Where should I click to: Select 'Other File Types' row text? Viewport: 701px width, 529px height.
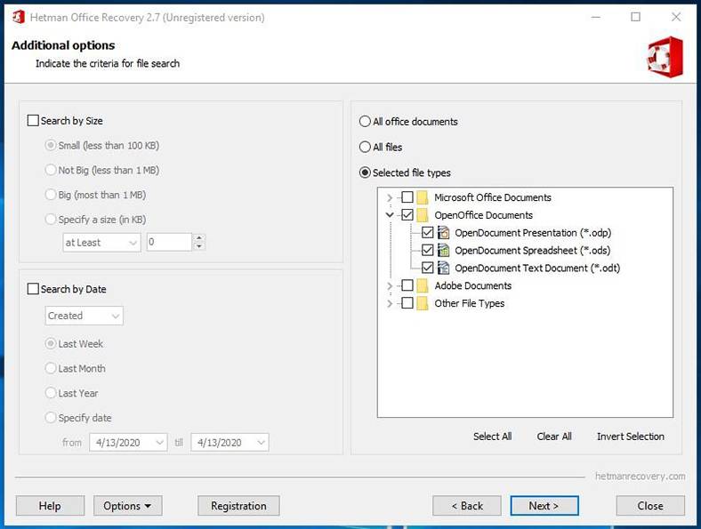point(470,303)
